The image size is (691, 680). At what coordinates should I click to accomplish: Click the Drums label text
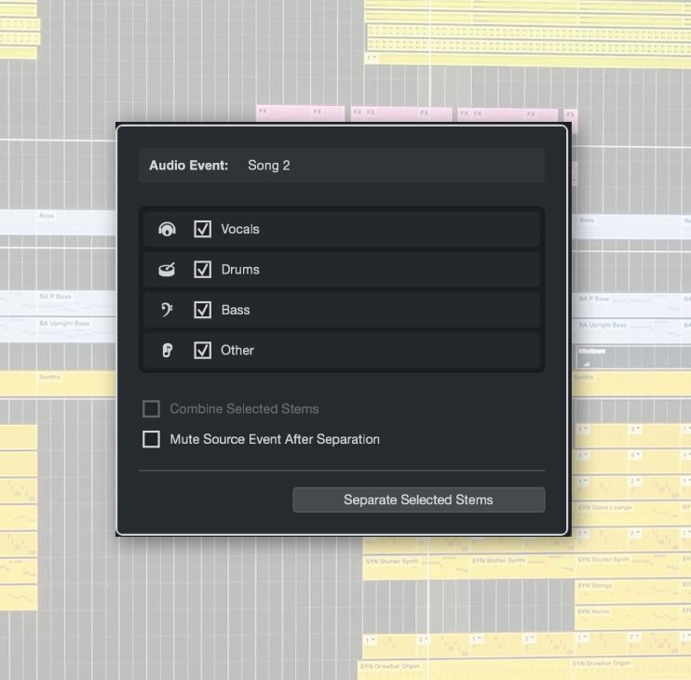point(239,270)
